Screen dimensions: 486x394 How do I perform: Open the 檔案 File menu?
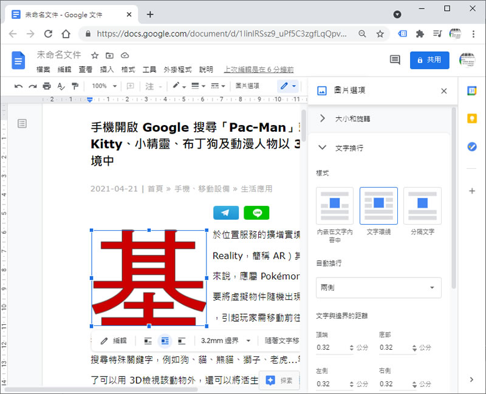[x=43, y=69]
